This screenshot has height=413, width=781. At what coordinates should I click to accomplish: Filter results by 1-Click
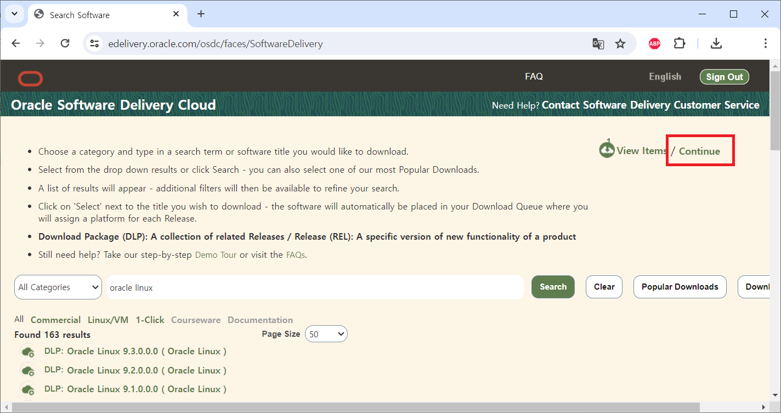pyautogui.click(x=150, y=320)
